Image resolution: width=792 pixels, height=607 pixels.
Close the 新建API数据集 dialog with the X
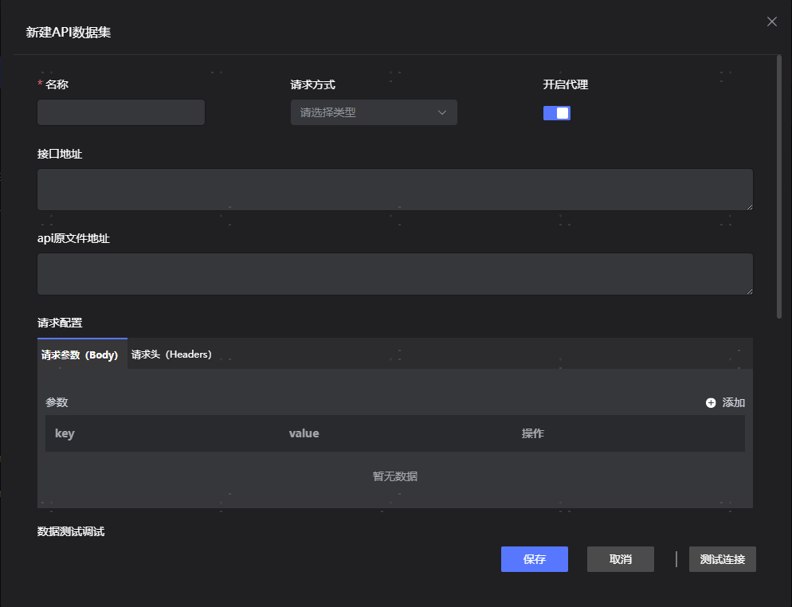[x=771, y=22]
